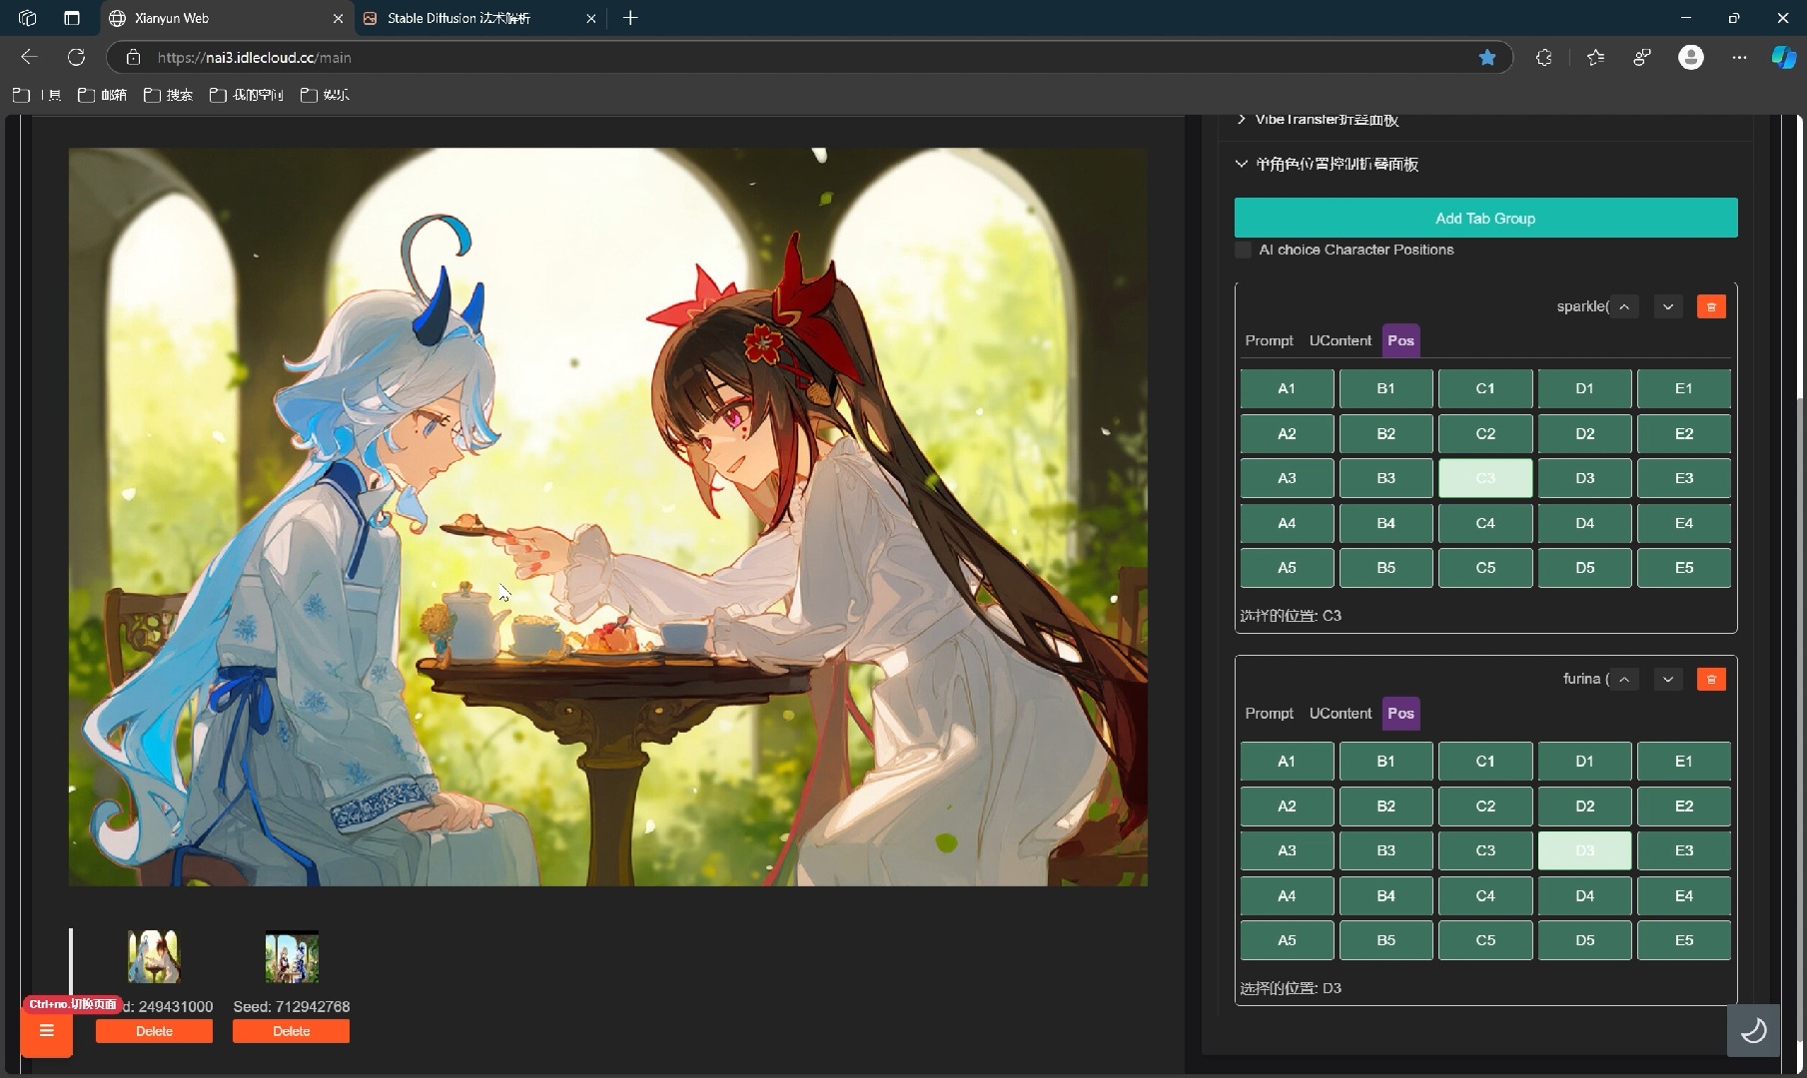Open sparkle Pos tab
1807x1078 pixels.
[1400, 340]
